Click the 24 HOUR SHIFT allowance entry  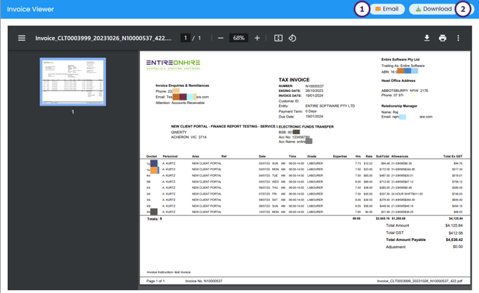click(x=407, y=194)
